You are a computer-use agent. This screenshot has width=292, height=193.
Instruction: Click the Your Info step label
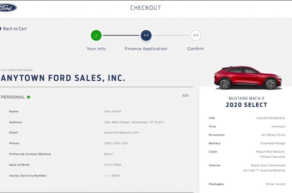click(x=96, y=49)
